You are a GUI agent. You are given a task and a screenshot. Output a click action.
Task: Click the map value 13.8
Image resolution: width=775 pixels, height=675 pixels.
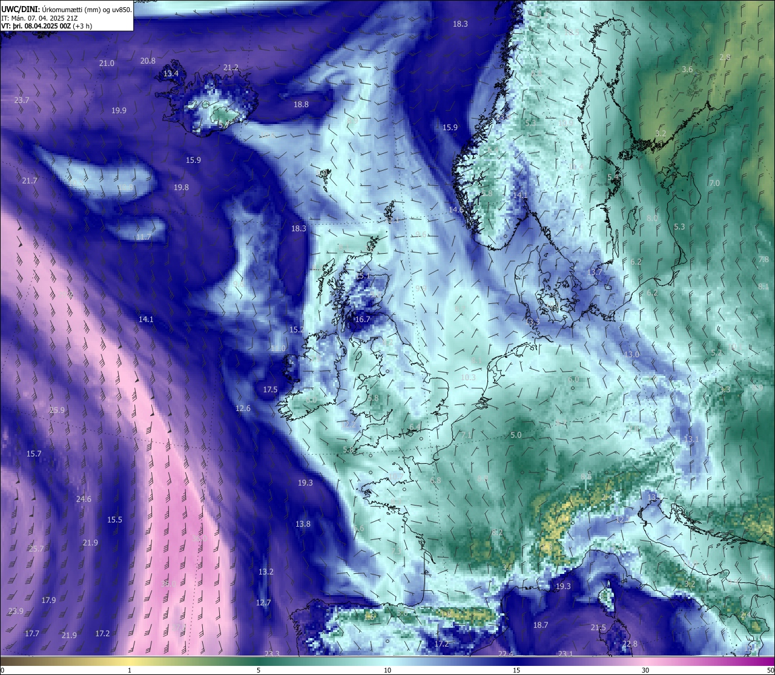click(x=303, y=524)
